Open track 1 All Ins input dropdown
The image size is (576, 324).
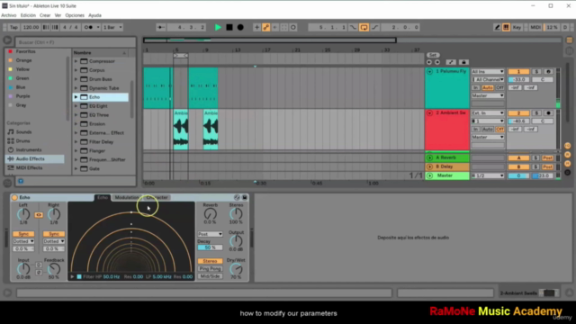(x=488, y=72)
